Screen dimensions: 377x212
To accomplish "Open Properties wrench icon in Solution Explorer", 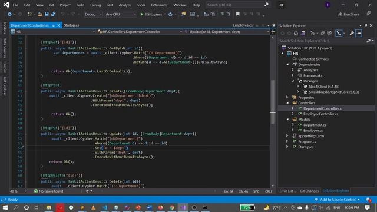I will [x=352, y=34].
